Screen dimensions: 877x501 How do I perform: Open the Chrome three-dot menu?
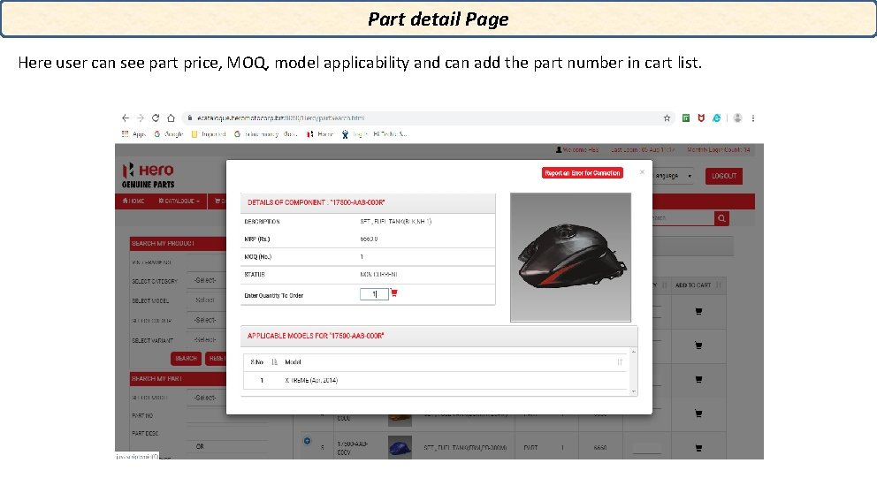(x=753, y=118)
